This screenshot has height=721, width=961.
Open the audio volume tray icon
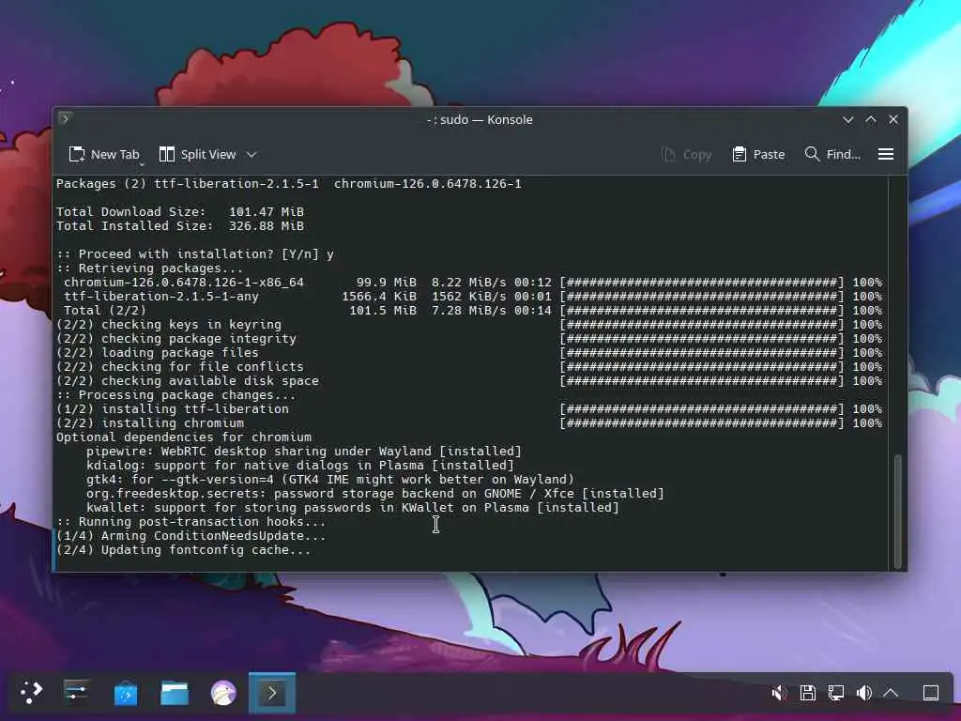(864, 693)
